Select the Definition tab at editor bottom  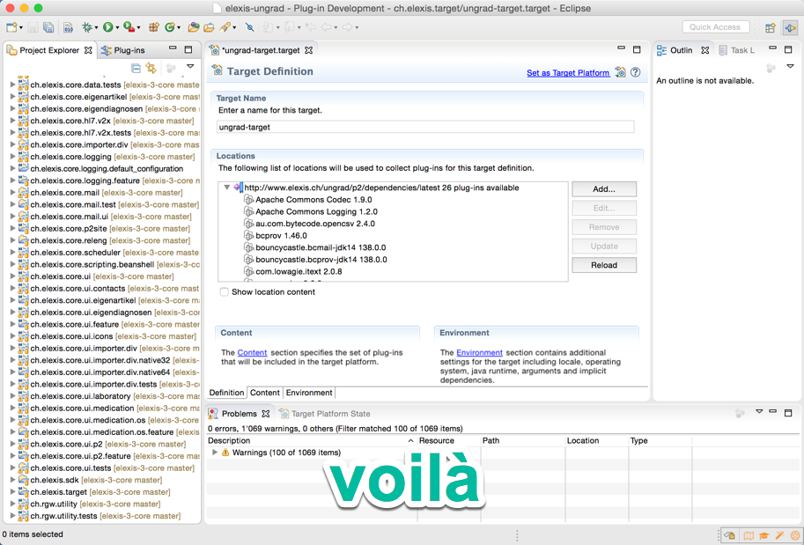point(226,392)
